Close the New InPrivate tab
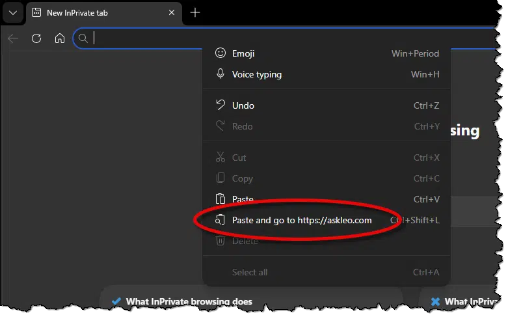508x317 pixels. [x=172, y=12]
